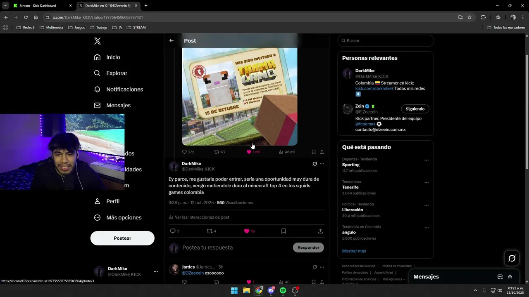The image size is (529, 297).
Task: Bookmark the quoted Zein post
Action: [314, 152]
